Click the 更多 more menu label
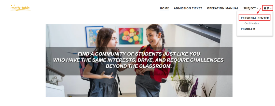 click(x=267, y=8)
